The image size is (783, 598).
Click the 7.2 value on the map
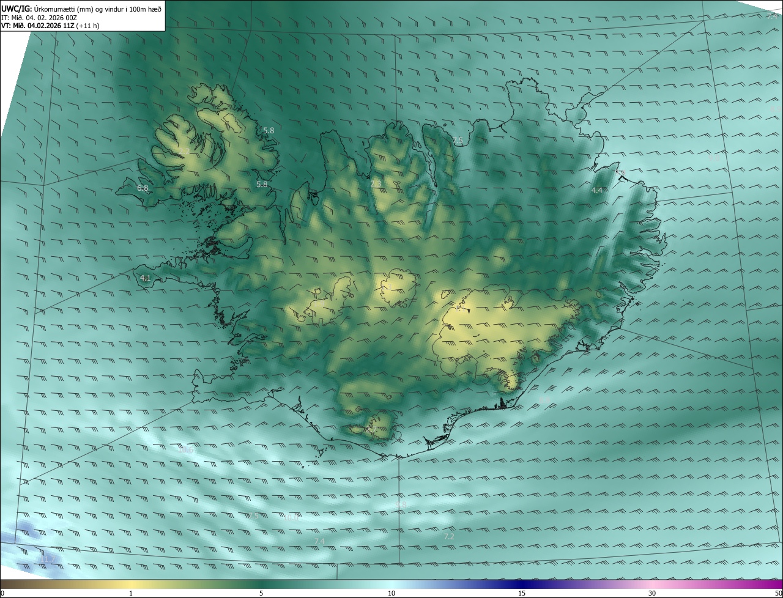click(x=449, y=536)
